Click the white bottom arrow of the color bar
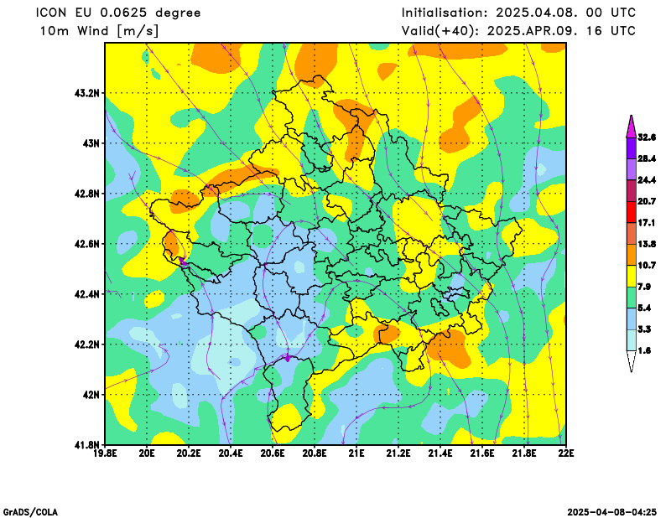This screenshot has width=671, height=518. pos(632,361)
